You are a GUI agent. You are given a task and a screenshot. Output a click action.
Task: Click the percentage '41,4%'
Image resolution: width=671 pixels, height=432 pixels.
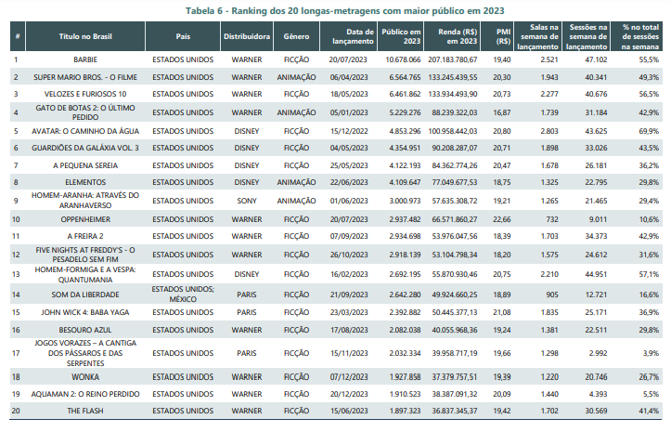pyautogui.click(x=649, y=411)
